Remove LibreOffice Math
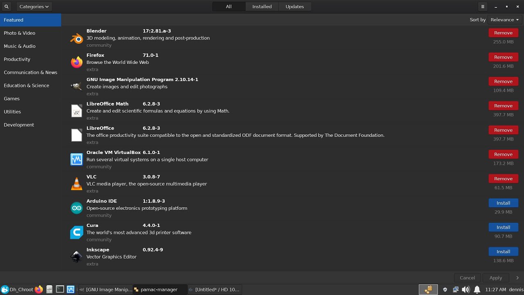 [x=503, y=106]
